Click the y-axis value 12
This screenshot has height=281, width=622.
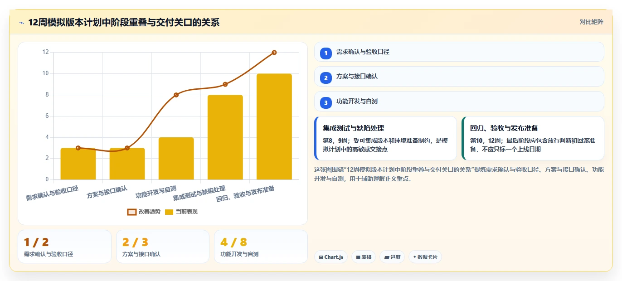45,52
